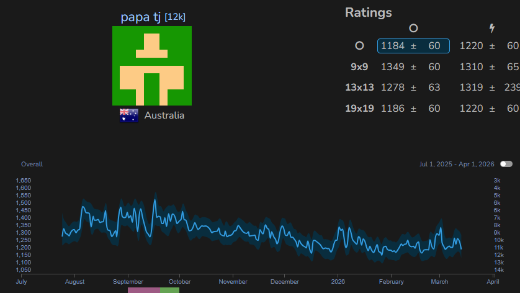520x293 pixels.
Task: Click the Australian flag icon
Action: point(129,115)
